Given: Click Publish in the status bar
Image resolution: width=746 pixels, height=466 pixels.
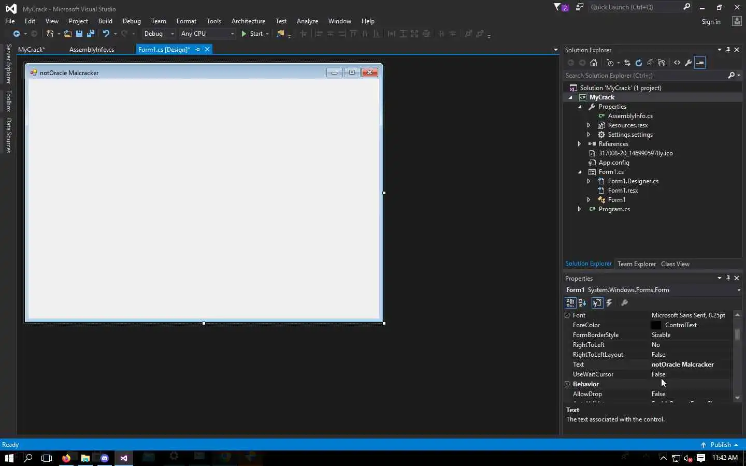Looking at the screenshot, I should point(720,445).
